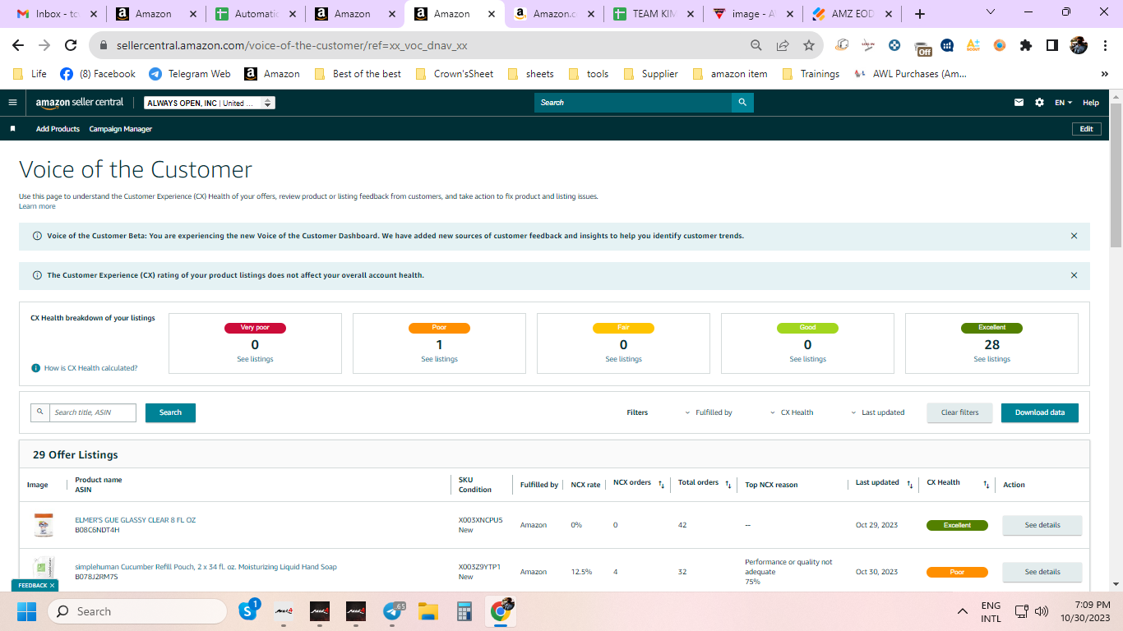Dismiss the Voice of the Customer Beta banner
The width and height of the screenshot is (1123, 631).
pyautogui.click(x=1074, y=236)
